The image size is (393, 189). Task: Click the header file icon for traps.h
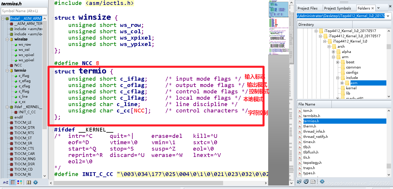pos(300,168)
